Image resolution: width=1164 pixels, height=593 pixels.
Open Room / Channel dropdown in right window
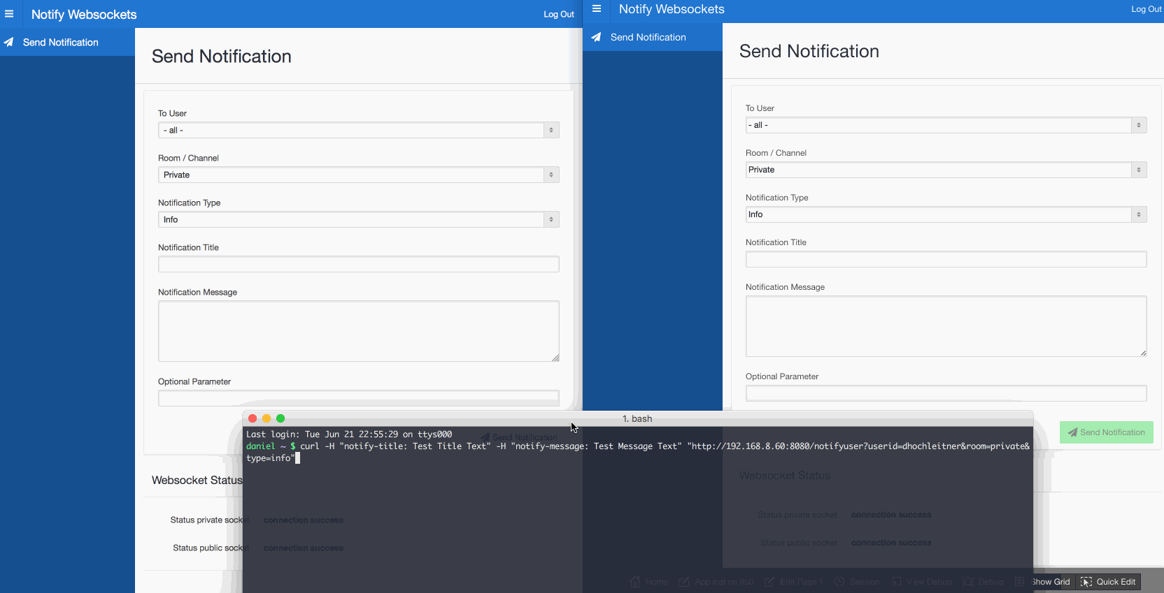(946, 170)
